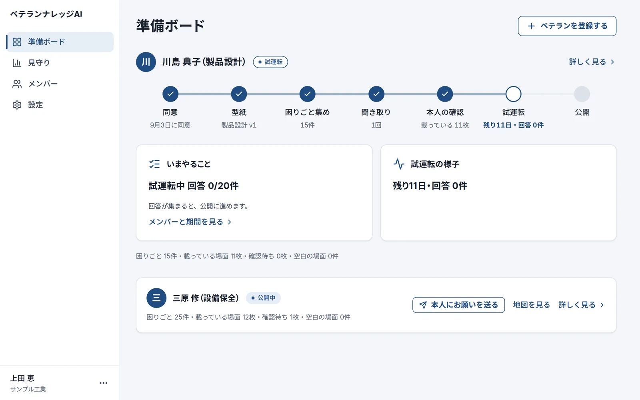Screen dimensions: 640x400
Task: Click 本人にお願いを送る button
Action: [x=458, y=305]
